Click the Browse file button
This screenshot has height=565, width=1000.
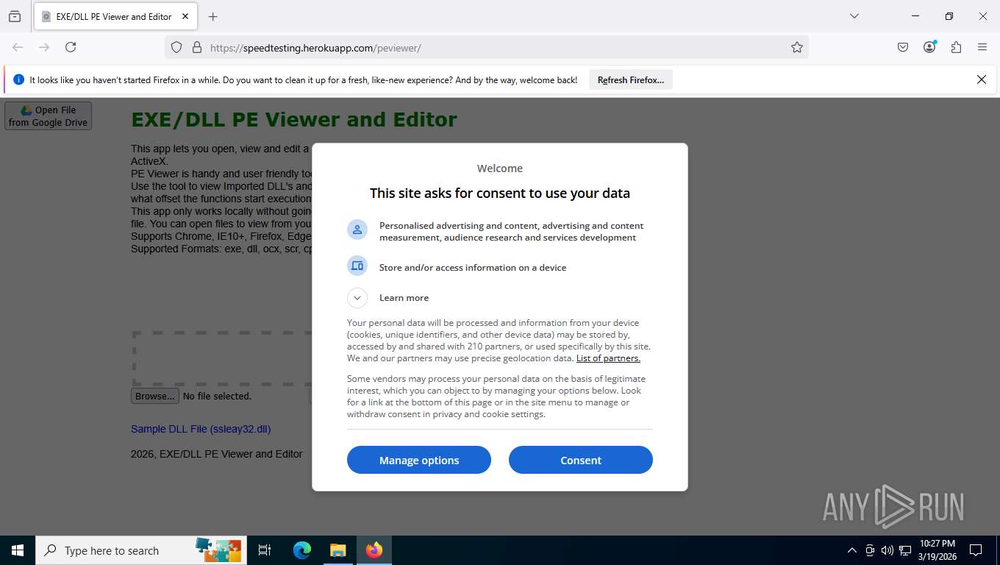pos(154,396)
